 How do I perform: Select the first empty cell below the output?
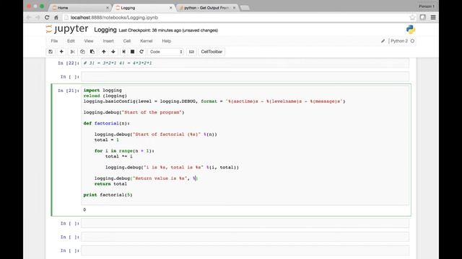pos(245,224)
